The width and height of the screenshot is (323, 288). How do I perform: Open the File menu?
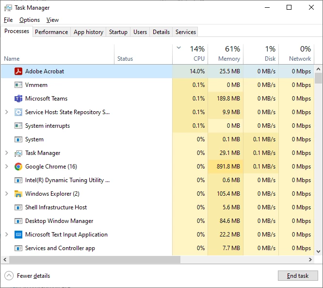8,20
